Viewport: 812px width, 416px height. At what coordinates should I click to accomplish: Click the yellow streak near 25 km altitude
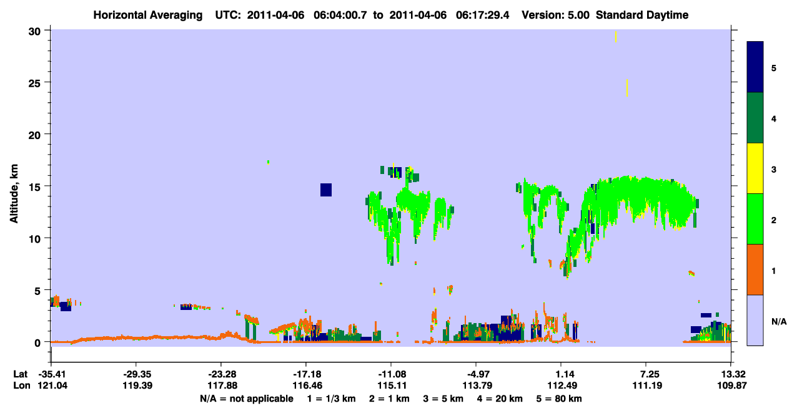pos(627,88)
